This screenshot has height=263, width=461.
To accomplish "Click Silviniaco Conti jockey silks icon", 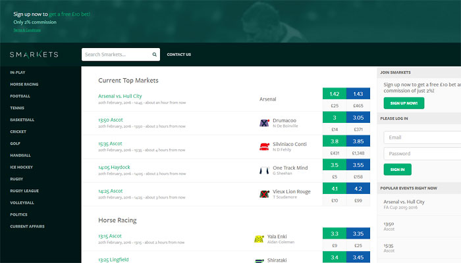I will pos(264,147).
